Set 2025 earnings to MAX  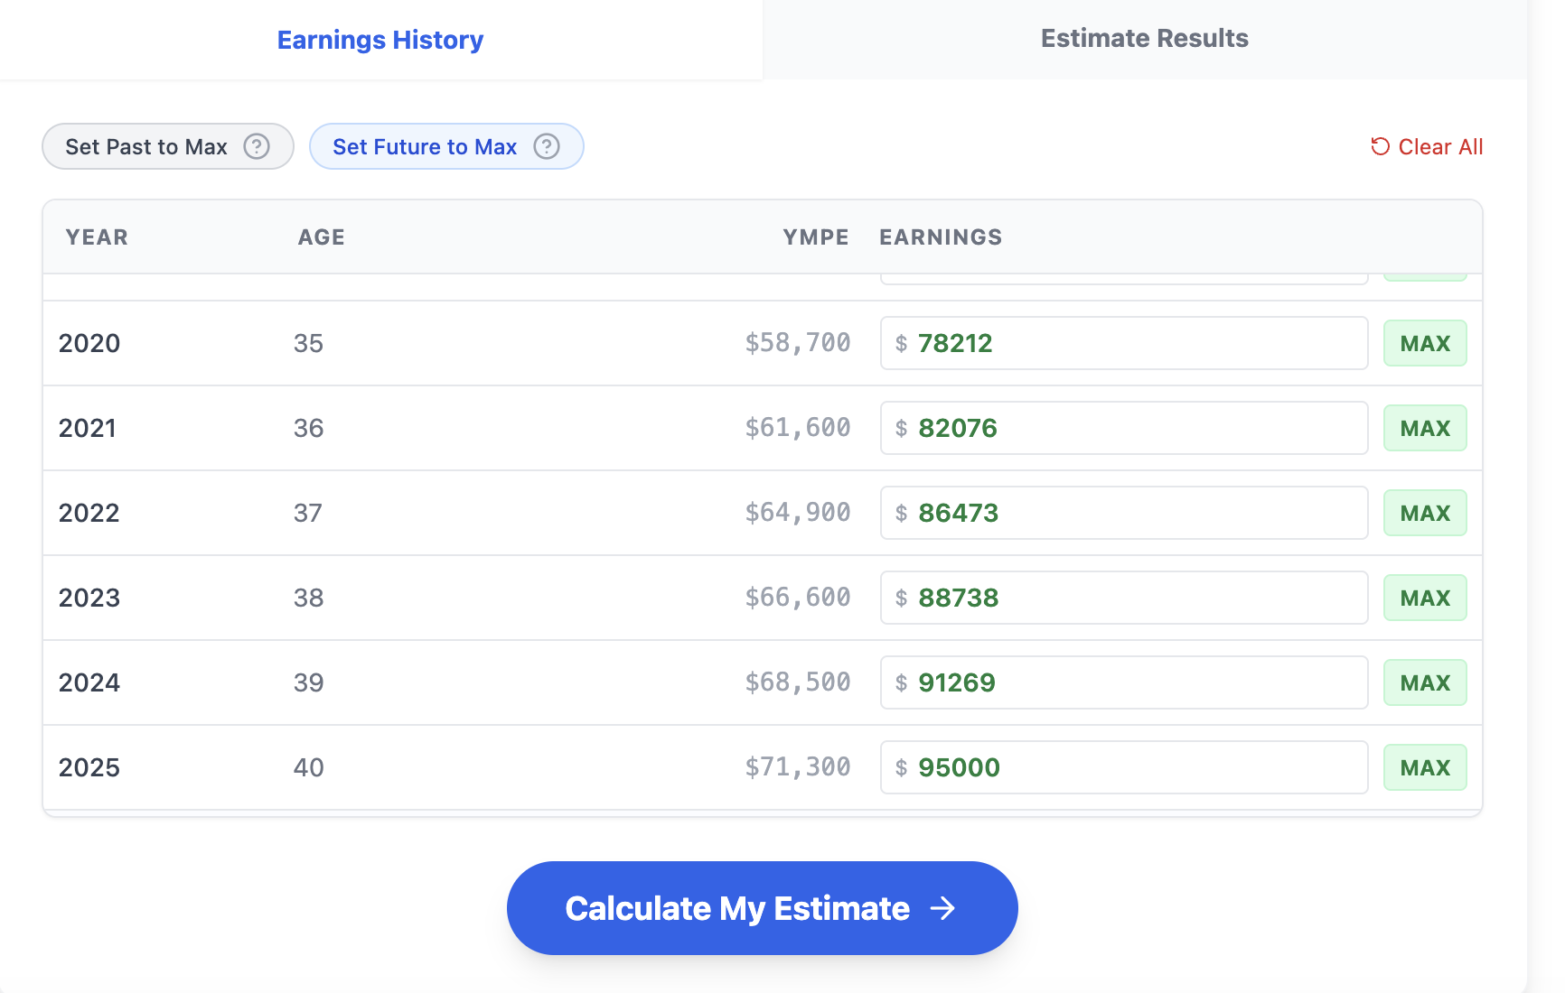(x=1425, y=767)
